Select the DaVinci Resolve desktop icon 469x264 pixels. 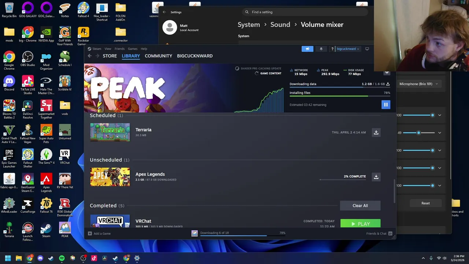point(28,109)
